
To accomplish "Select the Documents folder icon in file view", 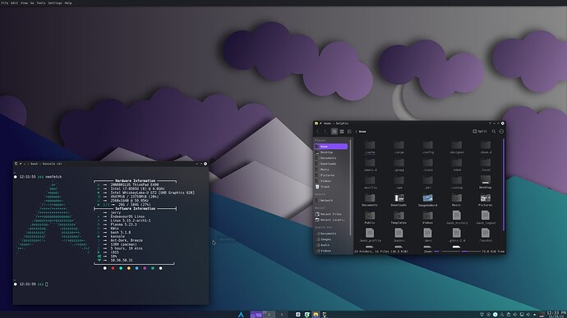I will click(x=370, y=198).
